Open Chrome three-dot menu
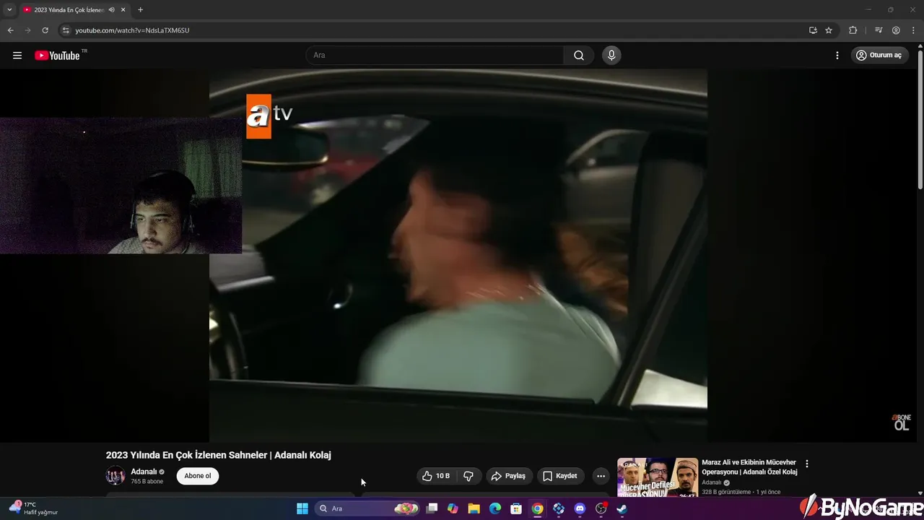924x520 pixels. [913, 30]
